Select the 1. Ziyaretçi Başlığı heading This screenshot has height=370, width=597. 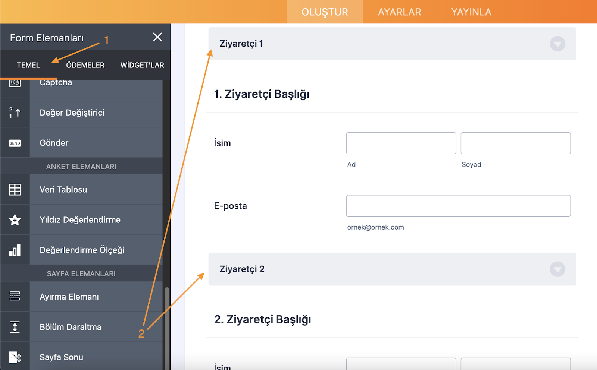[x=262, y=94]
